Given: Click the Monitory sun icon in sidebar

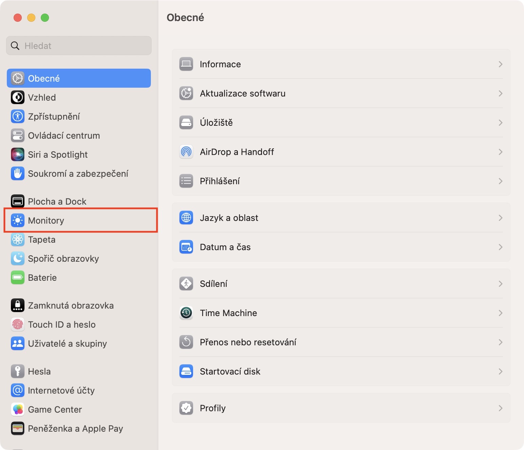Looking at the screenshot, I should coord(18,221).
